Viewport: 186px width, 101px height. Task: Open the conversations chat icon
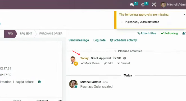click(x=132, y=4)
